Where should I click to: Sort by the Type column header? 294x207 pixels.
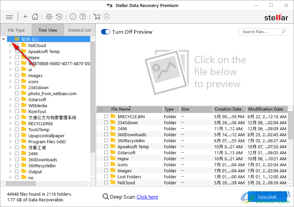171,109
